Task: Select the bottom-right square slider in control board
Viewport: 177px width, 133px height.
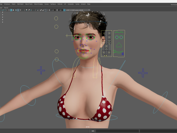Action: (109, 52)
